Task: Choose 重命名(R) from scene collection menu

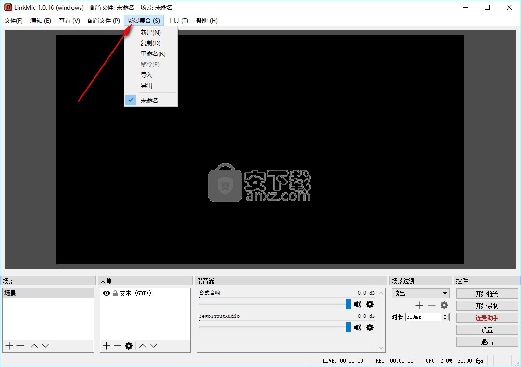Action: coord(151,54)
